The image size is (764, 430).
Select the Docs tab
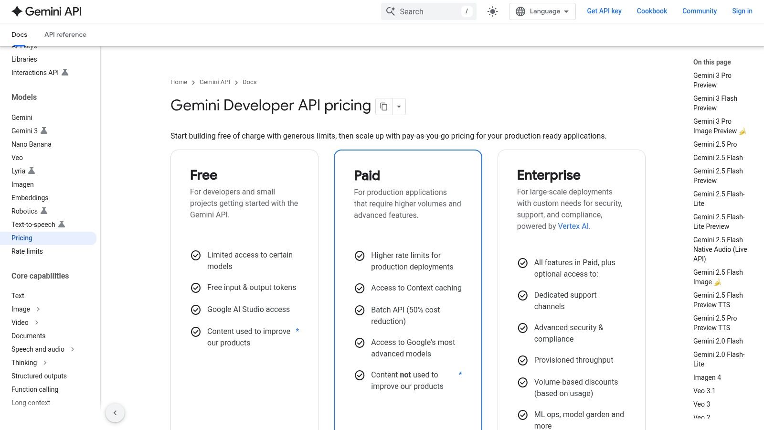(19, 34)
